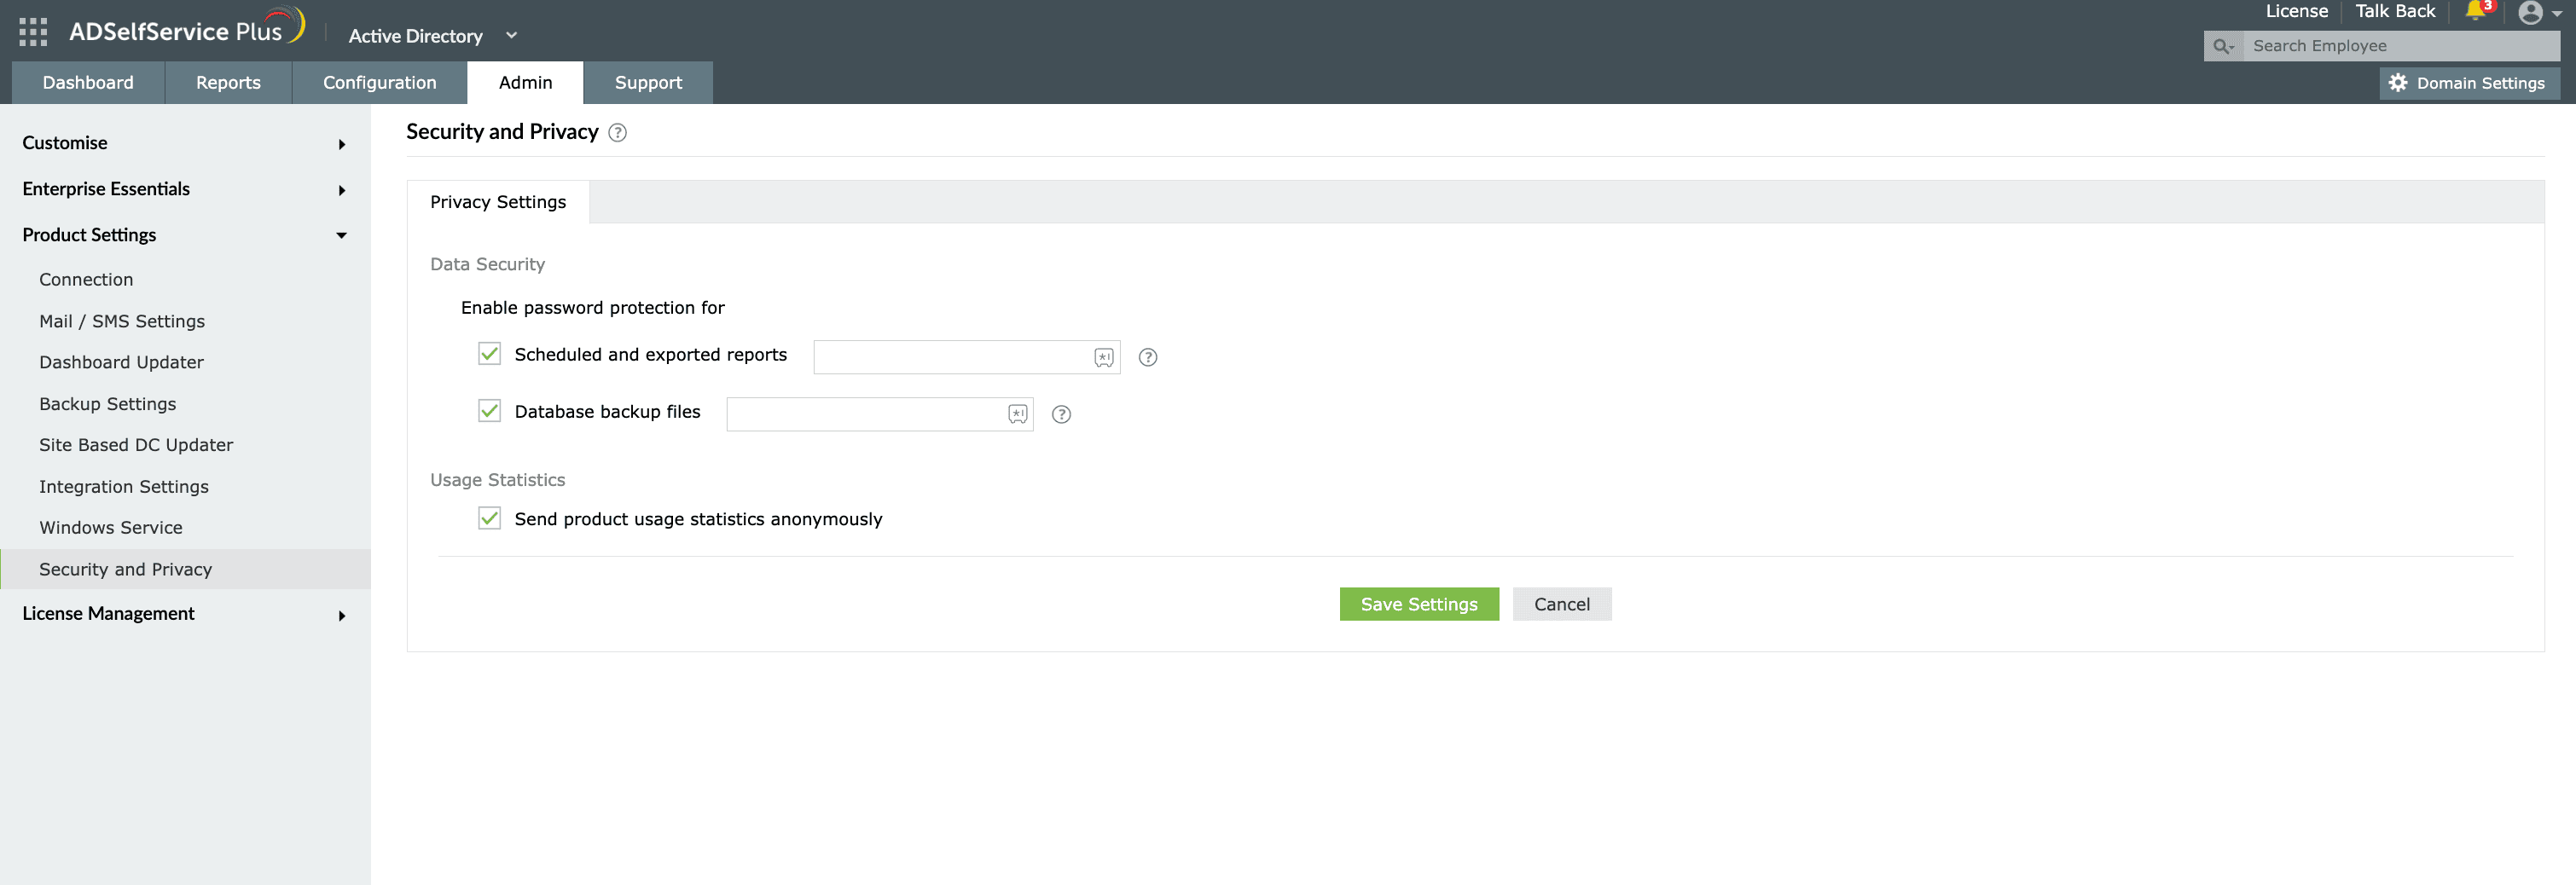The height and width of the screenshot is (885, 2576).
Task: Show password icon in scheduled reports field
Action: (1103, 357)
